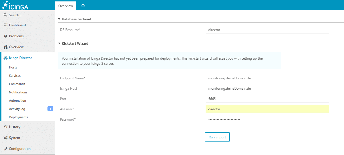Click the Port label
Image resolution: width=344 pixels, height=155 pixels.
[x=63, y=99]
